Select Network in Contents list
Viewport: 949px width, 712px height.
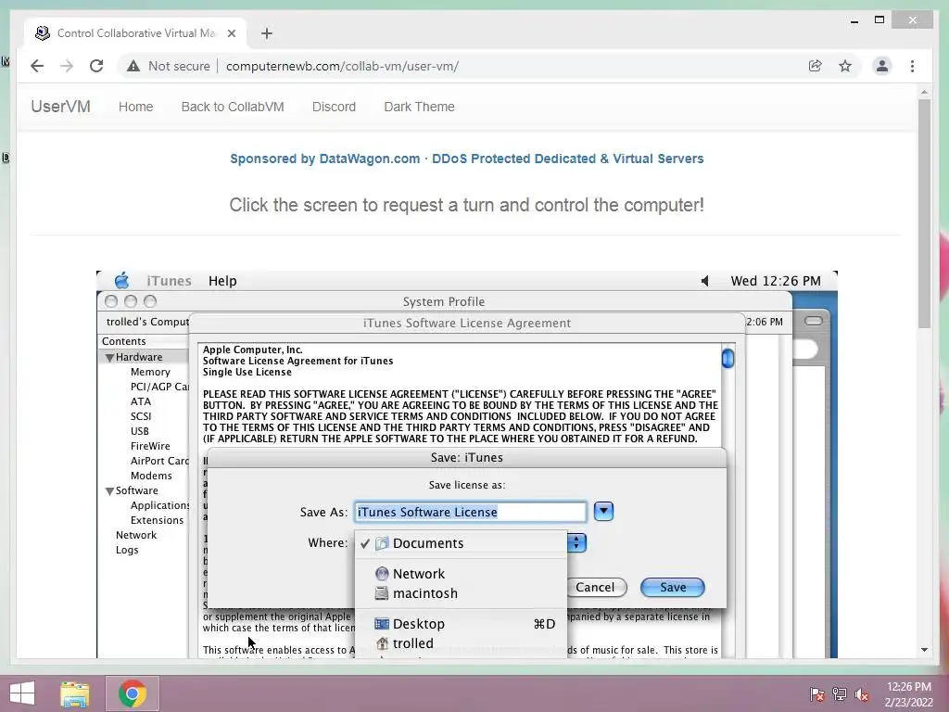pyautogui.click(x=136, y=535)
